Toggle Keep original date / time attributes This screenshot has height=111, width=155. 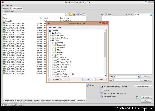click(102, 93)
